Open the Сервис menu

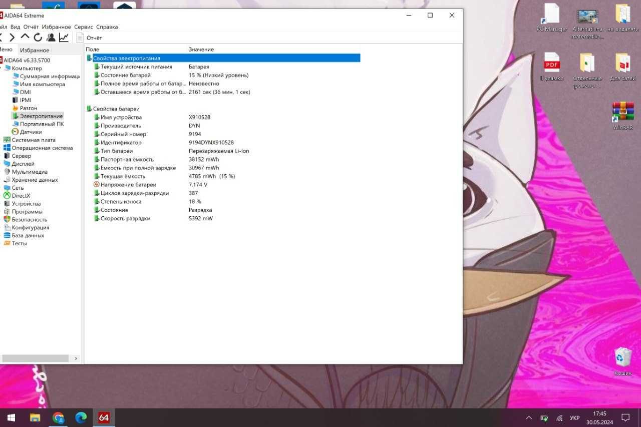click(84, 27)
